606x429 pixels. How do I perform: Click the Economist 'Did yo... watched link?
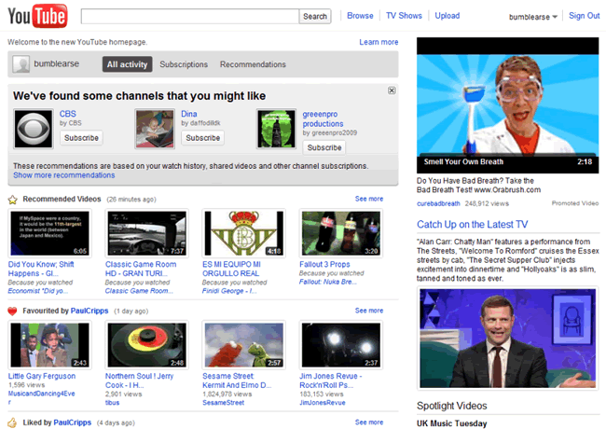(38, 291)
